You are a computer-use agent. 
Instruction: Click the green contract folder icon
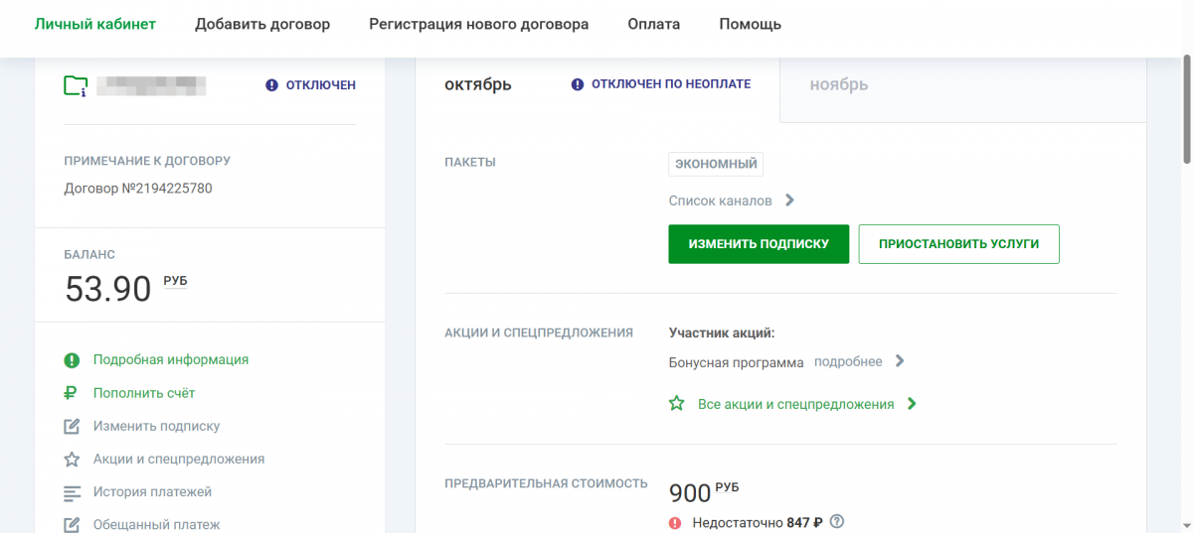[x=76, y=86]
